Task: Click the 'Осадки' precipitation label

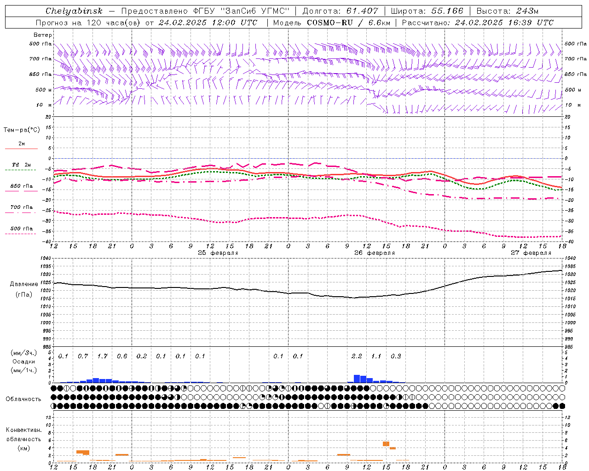Action: 24,362
